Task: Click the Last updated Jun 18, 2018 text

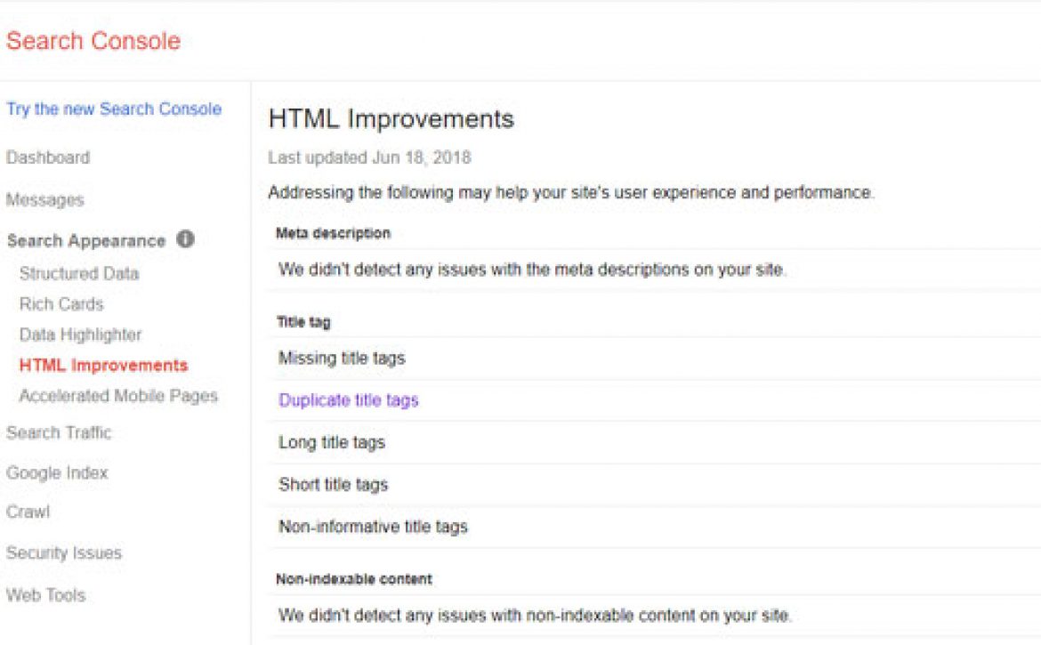Action: 369,158
